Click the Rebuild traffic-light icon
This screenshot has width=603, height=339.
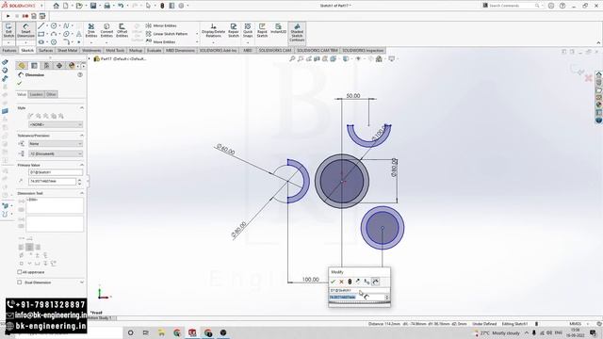point(162,6)
